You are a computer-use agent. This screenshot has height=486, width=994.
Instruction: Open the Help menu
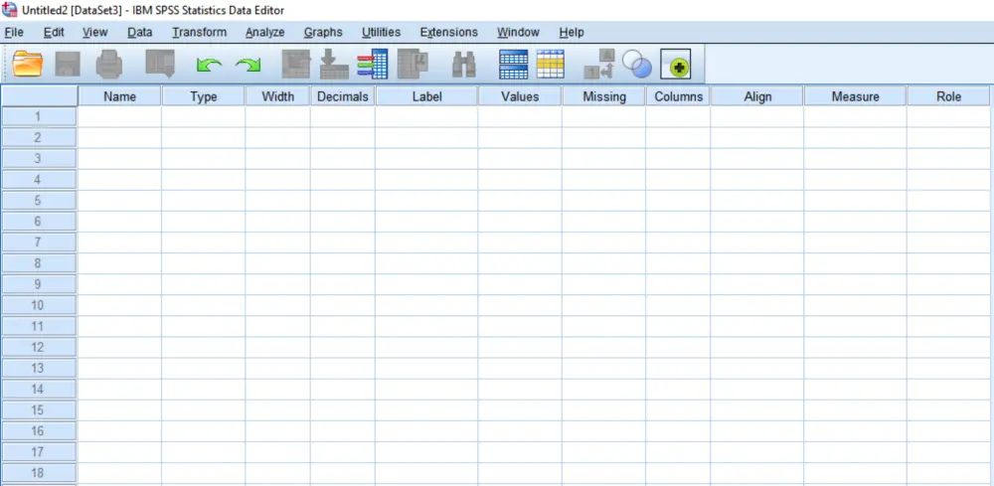coord(572,33)
